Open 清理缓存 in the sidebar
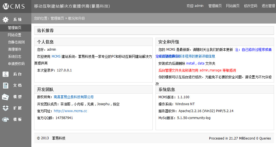Screen dimensions: 276x147 [x=14, y=50]
